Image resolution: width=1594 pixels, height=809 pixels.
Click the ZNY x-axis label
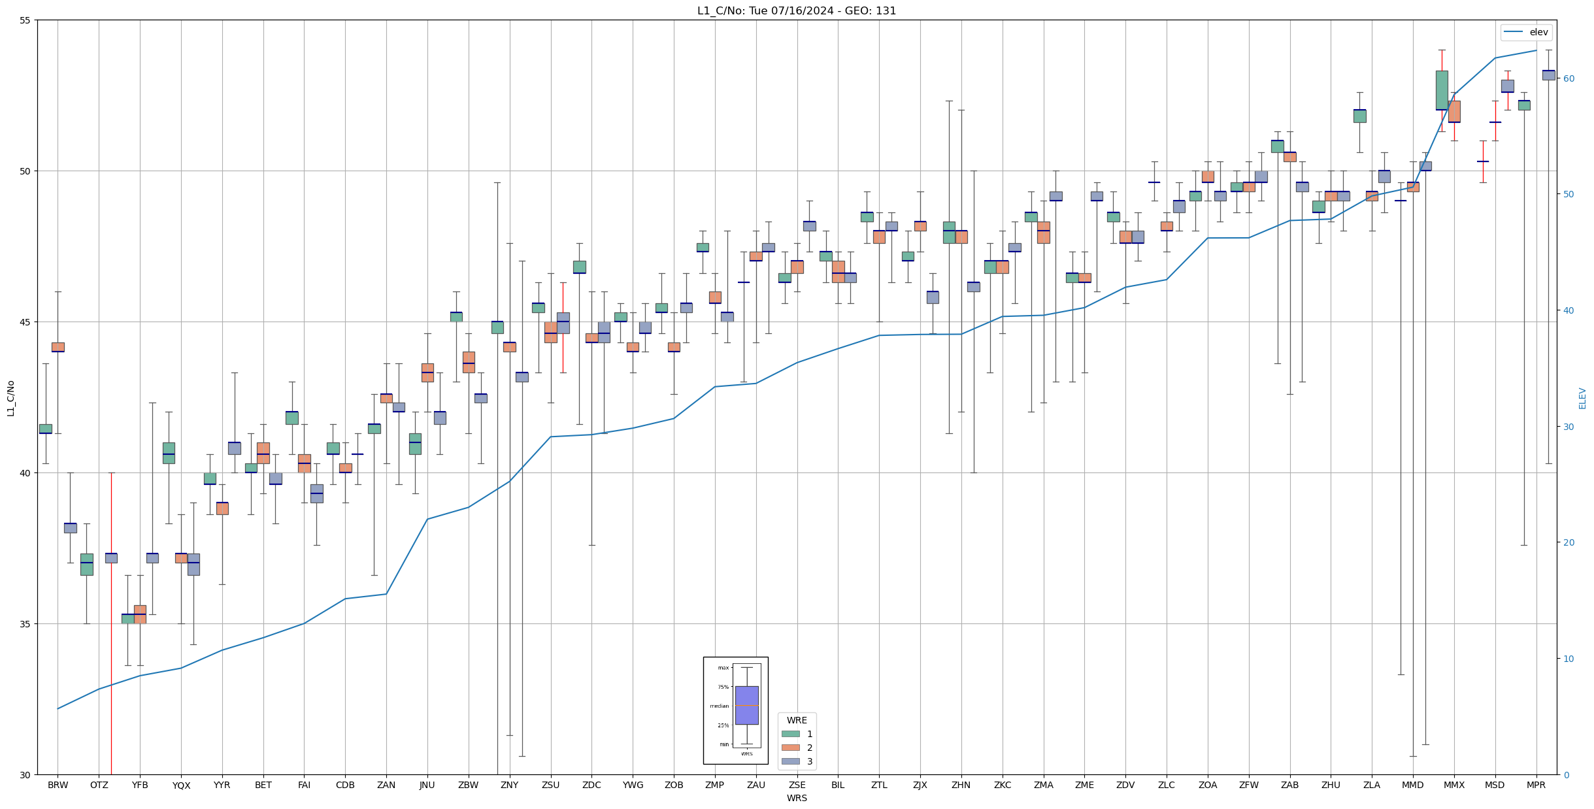(510, 785)
